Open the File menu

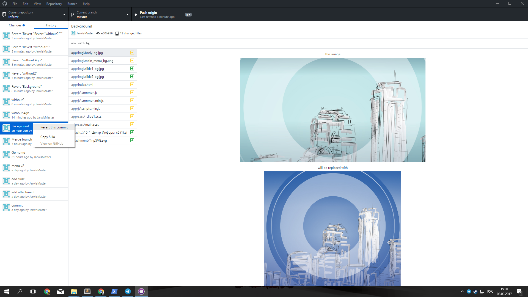tap(15, 4)
